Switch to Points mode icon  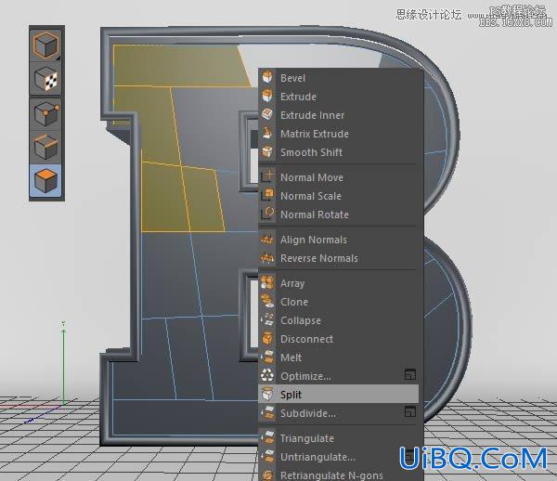(45, 113)
